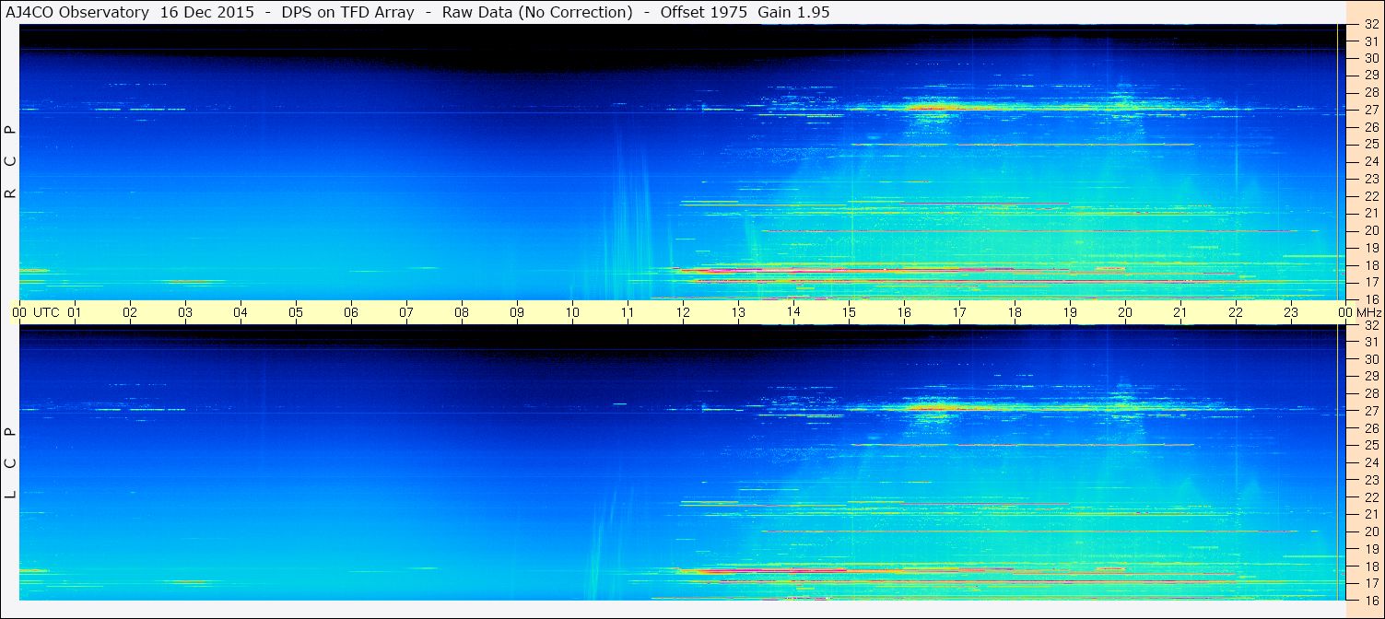1385x619 pixels.
Task: Pick the 07 hour label on the axis
Action: (x=406, y=312)
